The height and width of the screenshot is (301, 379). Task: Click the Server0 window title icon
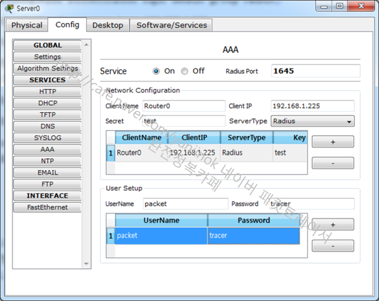pos(10,9)
